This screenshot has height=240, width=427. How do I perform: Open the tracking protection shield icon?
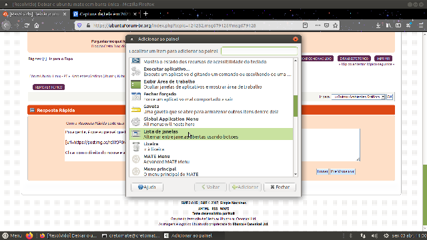[x=79, y=25]
